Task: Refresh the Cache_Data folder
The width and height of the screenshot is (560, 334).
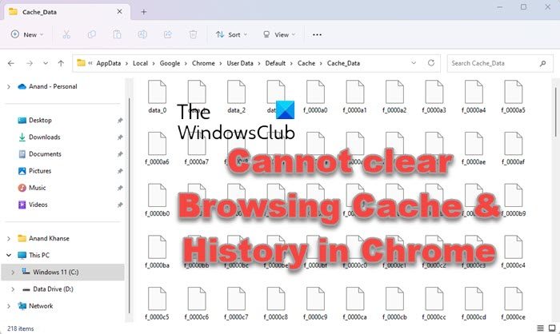Action: pyautogui.click(x=431, y=63)
